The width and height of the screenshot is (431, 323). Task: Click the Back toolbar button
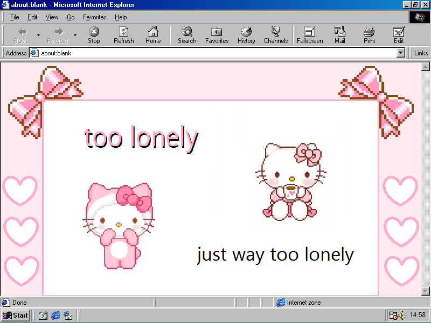pyautogui.click(x=21, y=35)
